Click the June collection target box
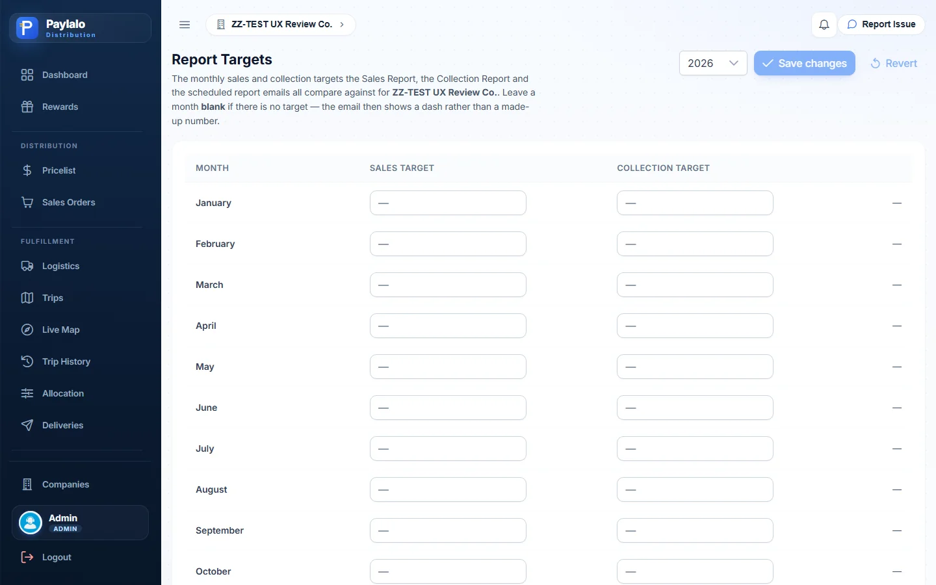The height and width of the screenshot is (585, 936). point(695,408)
